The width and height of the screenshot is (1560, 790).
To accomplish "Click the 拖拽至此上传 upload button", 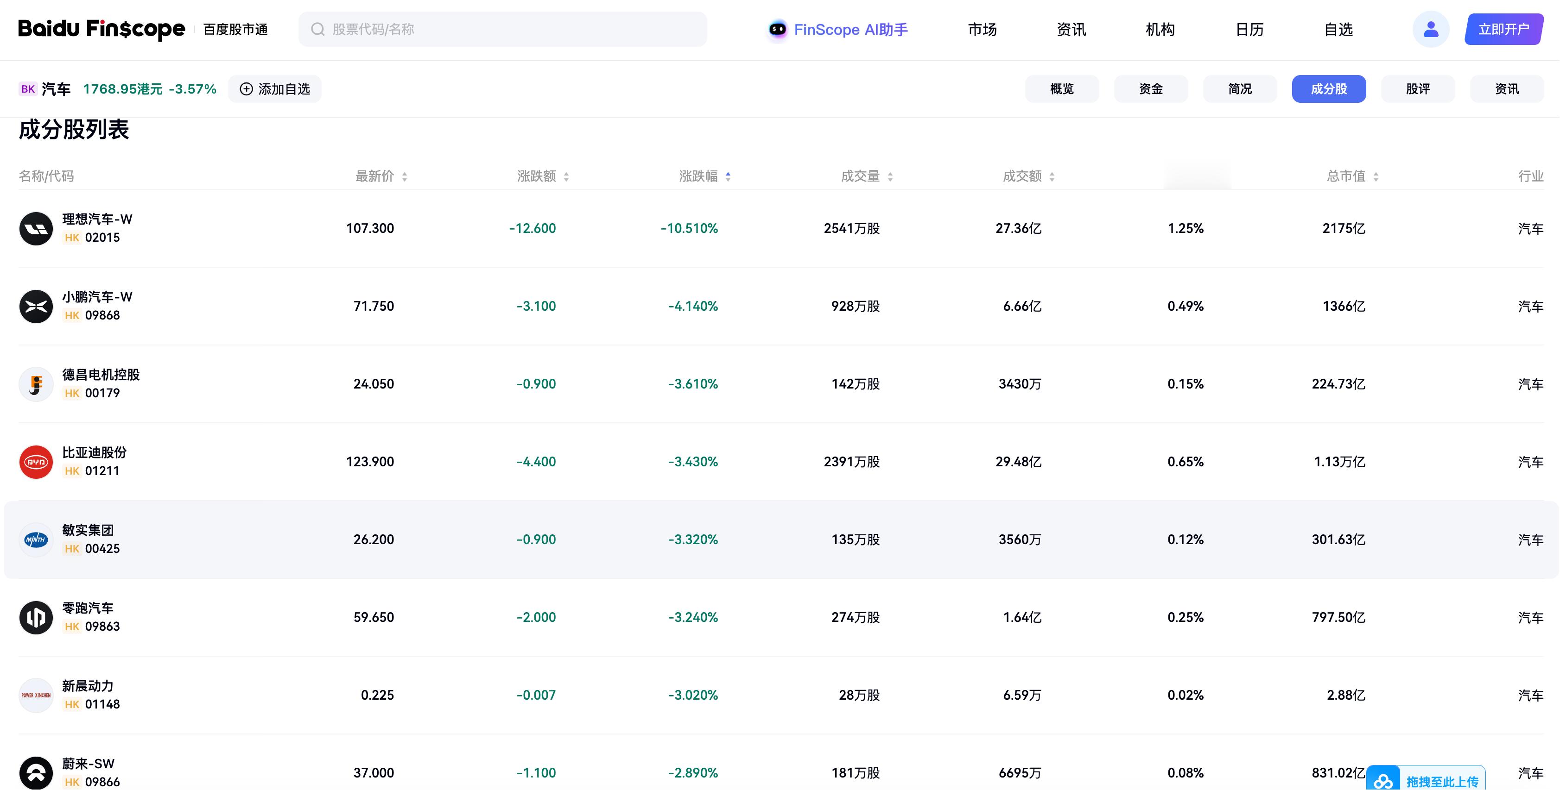I will coord(1426,779).
